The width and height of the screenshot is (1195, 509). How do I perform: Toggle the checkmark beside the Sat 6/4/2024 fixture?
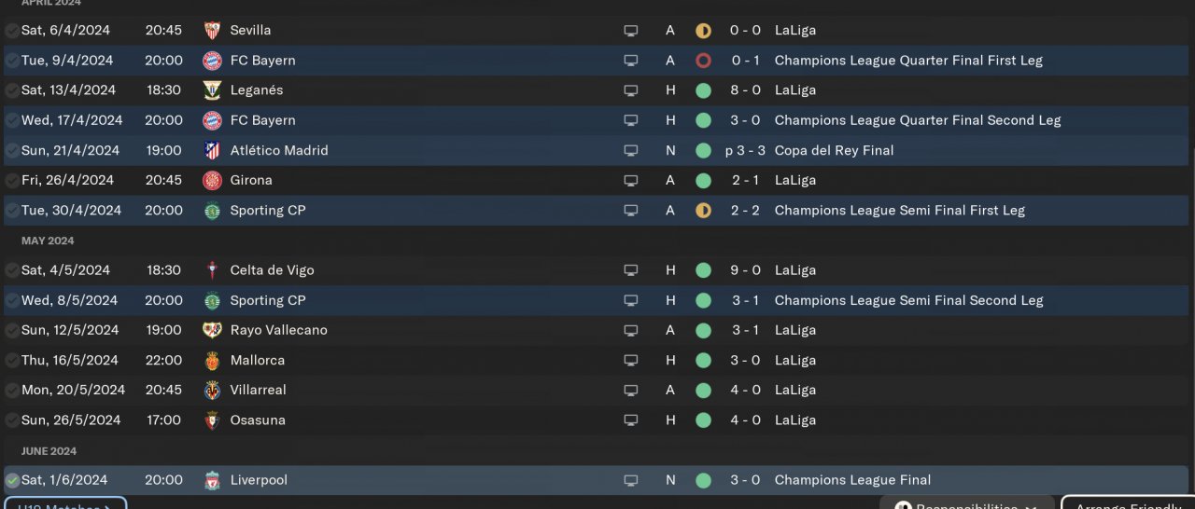pos(12,31)
